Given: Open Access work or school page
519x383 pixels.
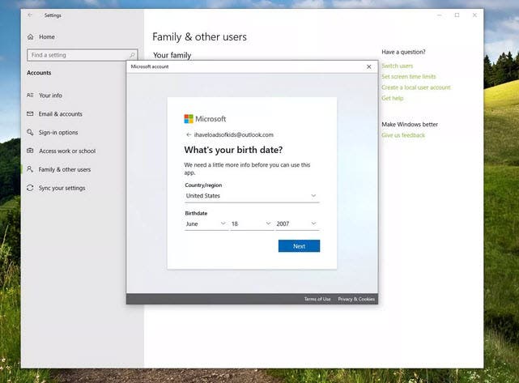Looking at the screenshot, I should [x=67, y=151].
